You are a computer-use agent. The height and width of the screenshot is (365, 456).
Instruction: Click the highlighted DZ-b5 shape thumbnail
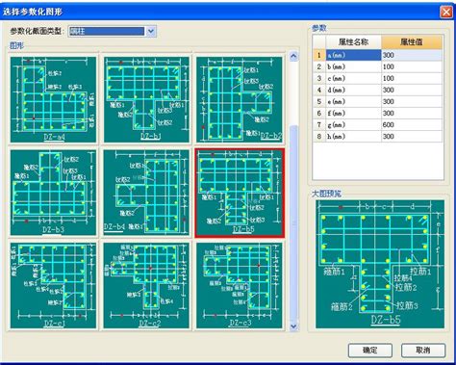[x=240, y=193]
